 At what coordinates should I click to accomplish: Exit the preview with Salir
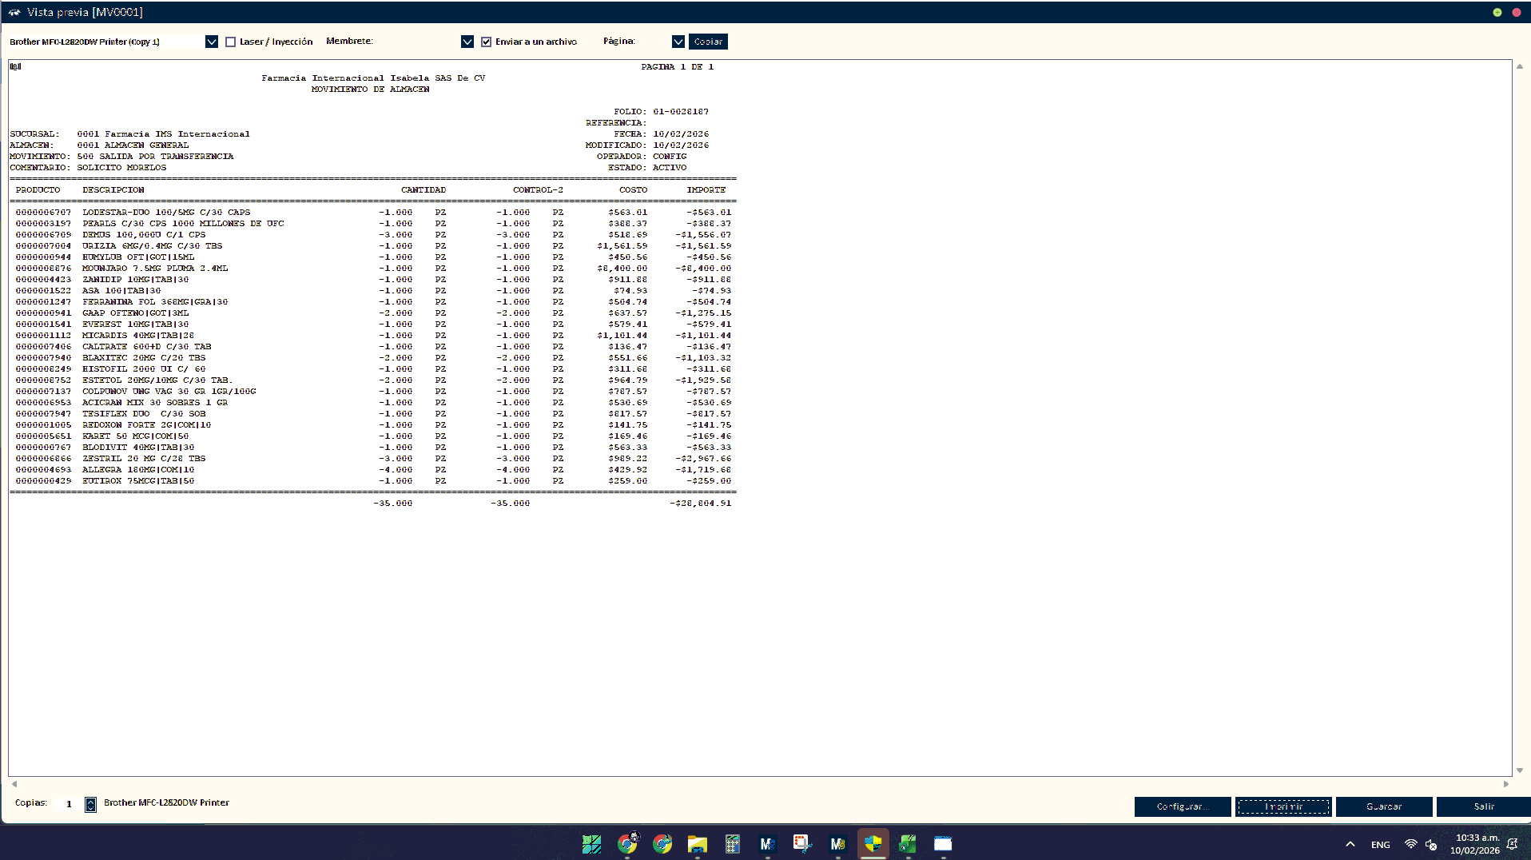pyautogui.click(x=1483, y=806)
